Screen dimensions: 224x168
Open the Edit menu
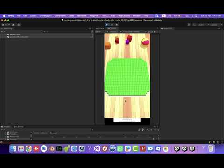(25, 16)
